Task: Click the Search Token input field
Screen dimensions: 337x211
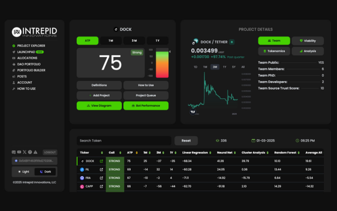Action: tap(124, 141)
